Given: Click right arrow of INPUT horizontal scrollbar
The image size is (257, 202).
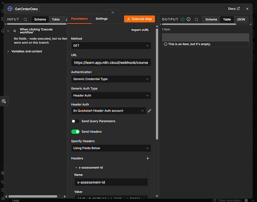Looking at the screenshot, I should (x=65, y=196).
